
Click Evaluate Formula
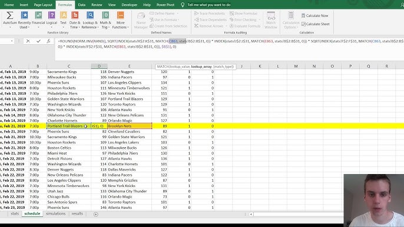point(245,26)
